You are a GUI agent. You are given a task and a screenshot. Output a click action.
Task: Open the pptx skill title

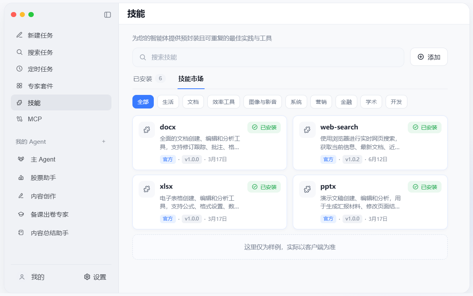[328, 186]
